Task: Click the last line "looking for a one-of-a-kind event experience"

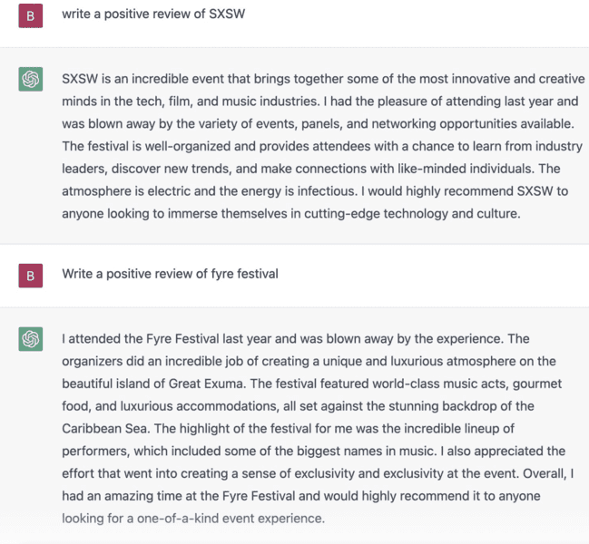Action: pyautogui.click(x=193, y=519)
